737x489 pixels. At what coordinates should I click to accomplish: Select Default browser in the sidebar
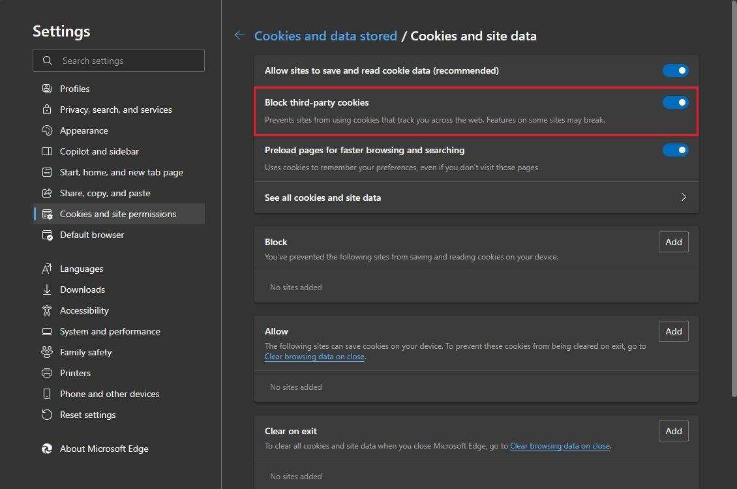click(91, 235)
